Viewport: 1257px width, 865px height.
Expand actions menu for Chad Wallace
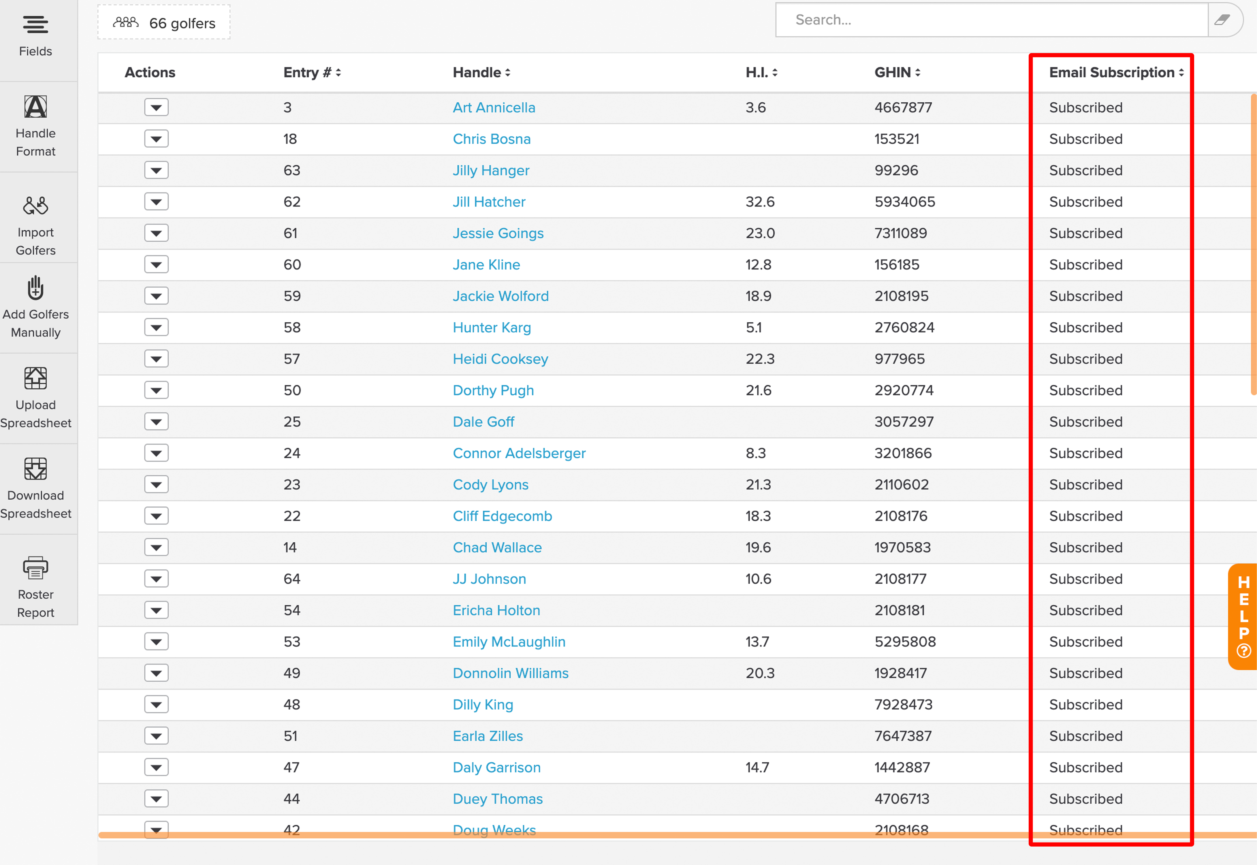(x=156, y=547)
